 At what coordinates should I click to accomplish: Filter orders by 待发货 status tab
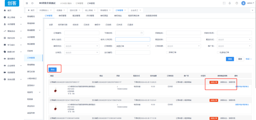pyautogui.click(x=76, y=25)
